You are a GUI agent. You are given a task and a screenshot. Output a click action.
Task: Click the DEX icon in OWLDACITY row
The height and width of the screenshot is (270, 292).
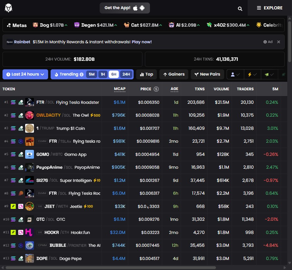pos(21,115)
